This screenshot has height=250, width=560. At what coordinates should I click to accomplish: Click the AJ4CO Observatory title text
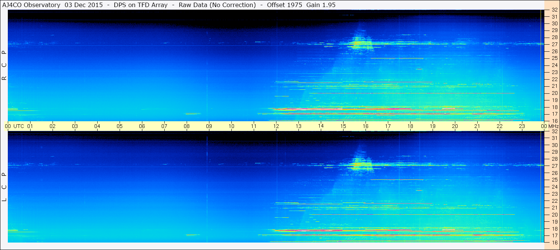point(32,5)
